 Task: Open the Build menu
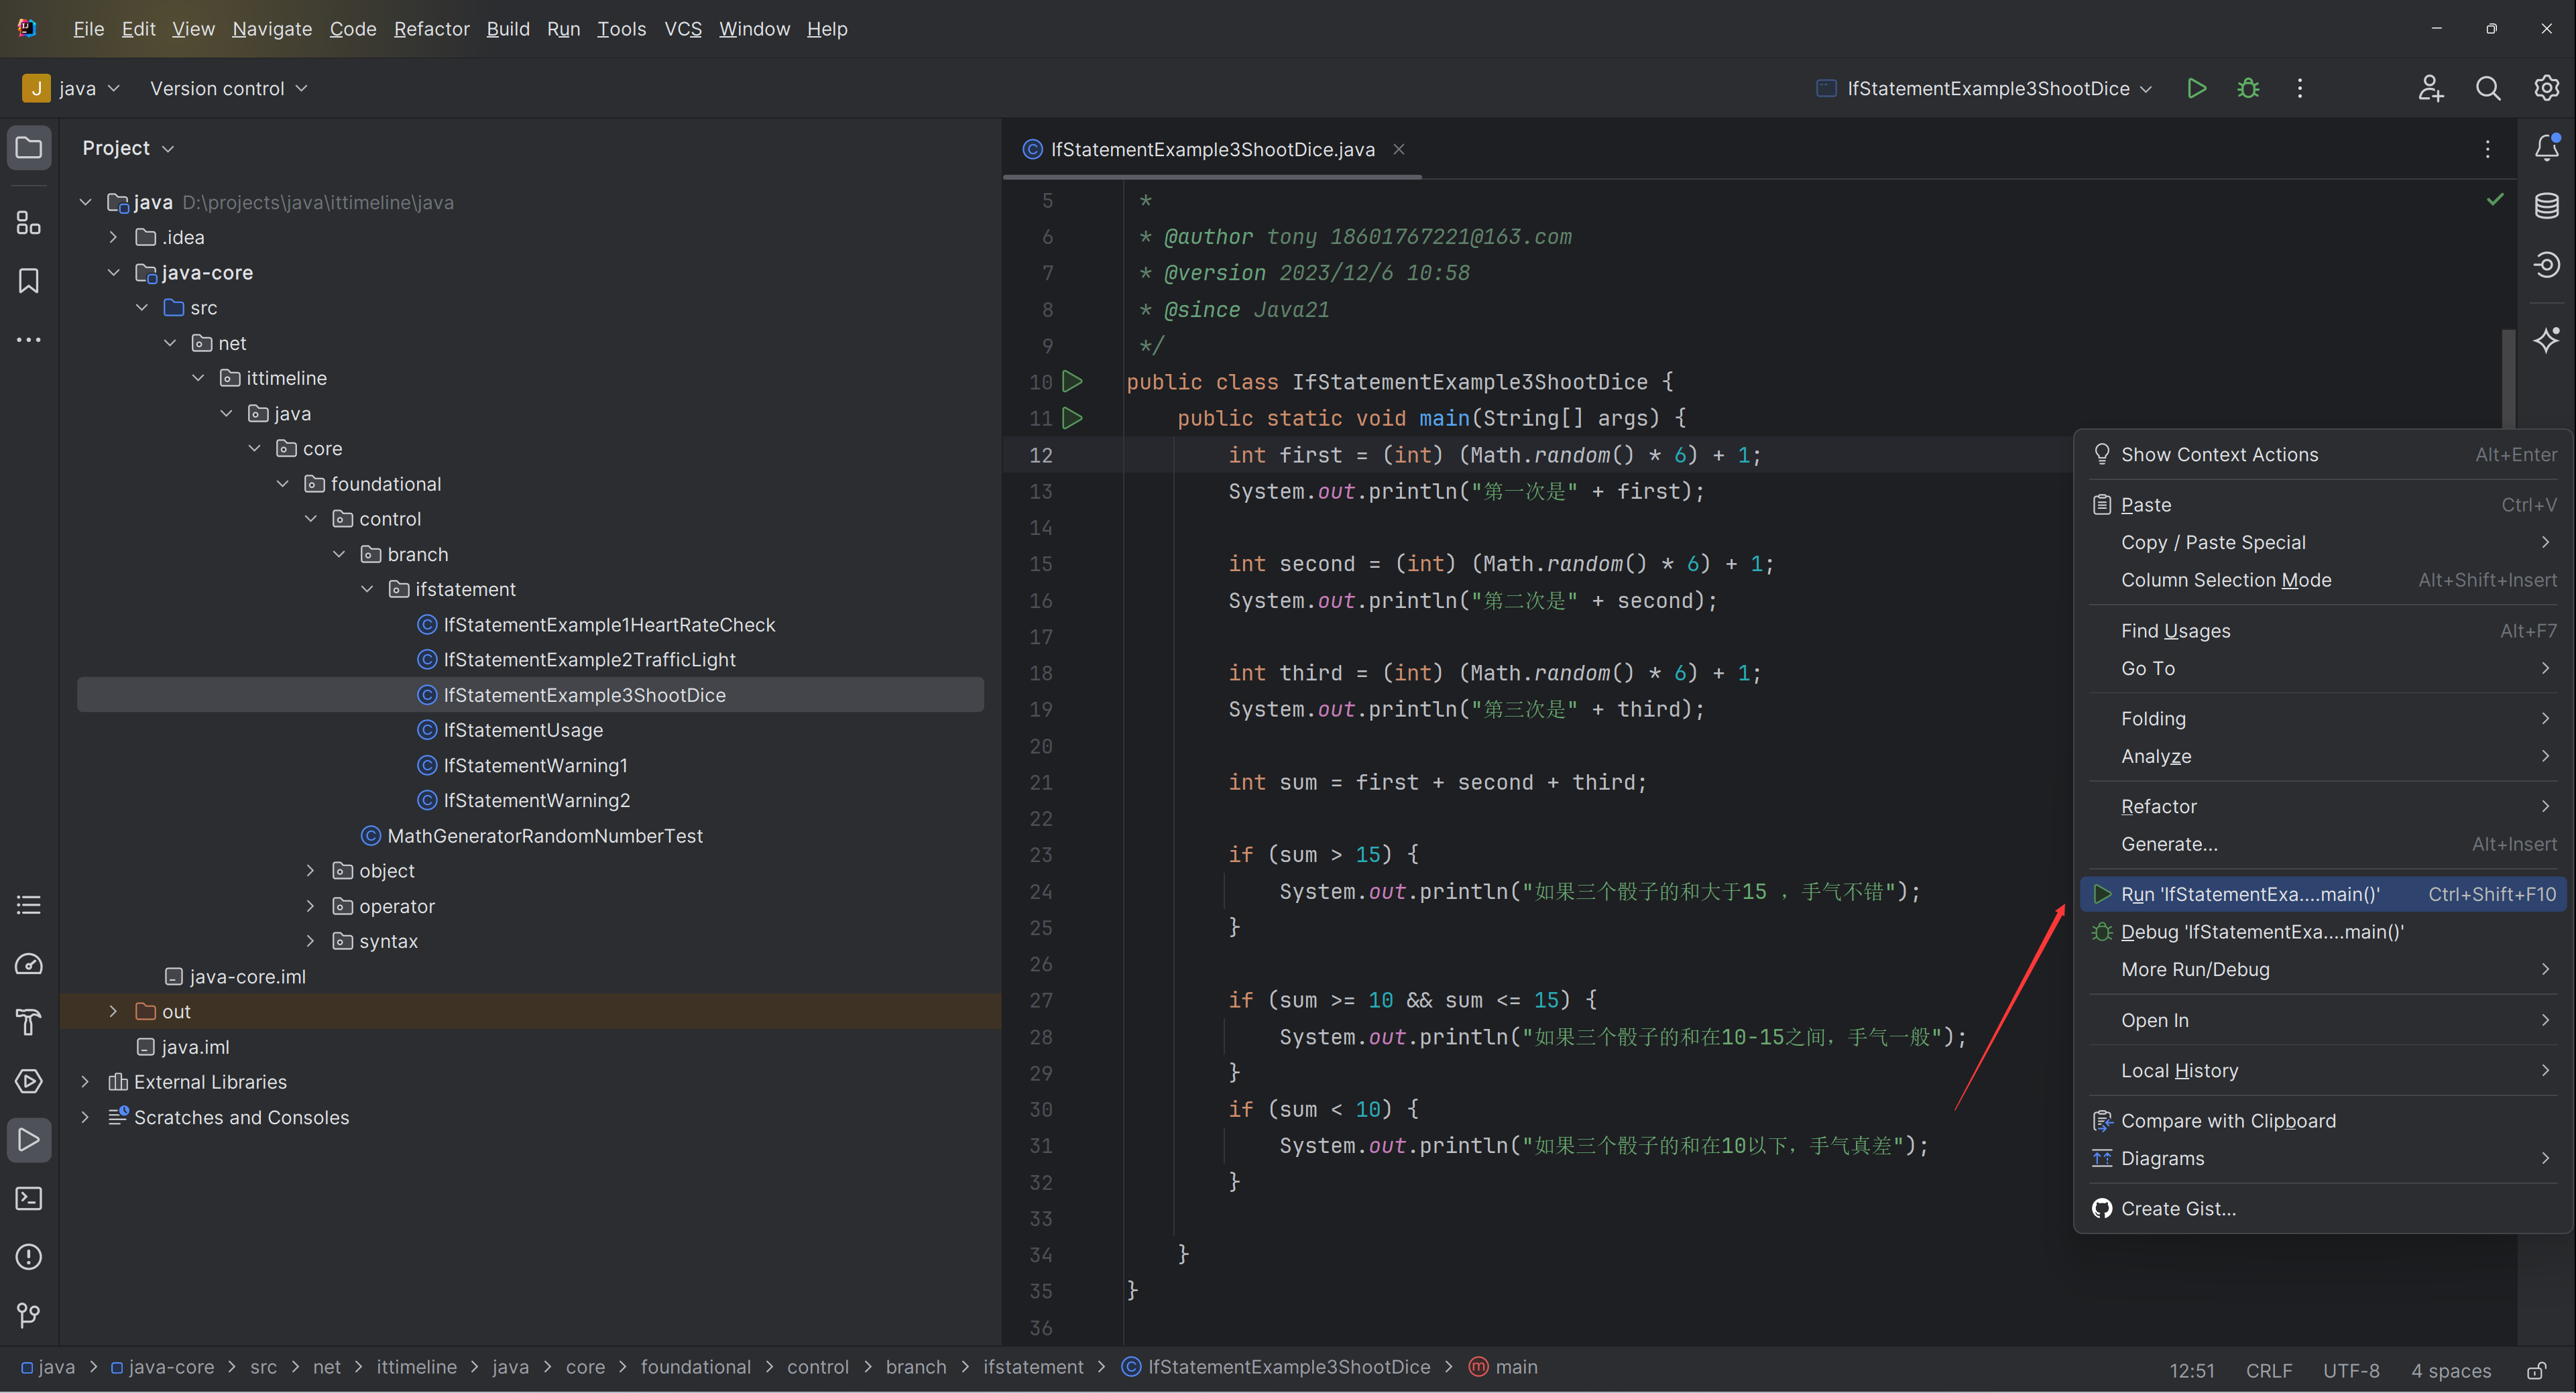[x=508, y=29]
